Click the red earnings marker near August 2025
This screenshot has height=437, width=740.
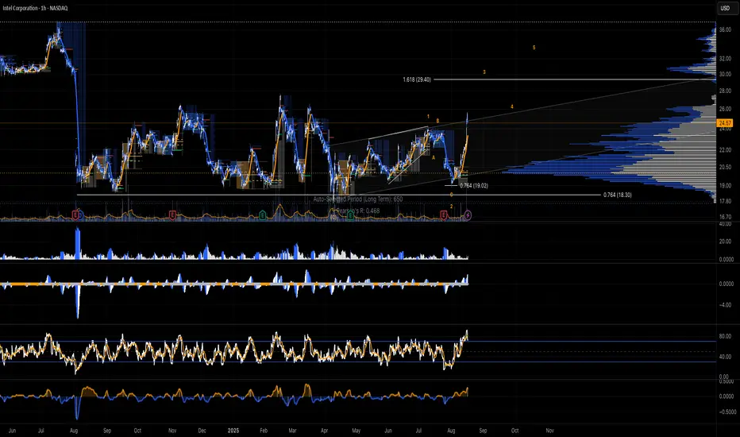[443, 215]
